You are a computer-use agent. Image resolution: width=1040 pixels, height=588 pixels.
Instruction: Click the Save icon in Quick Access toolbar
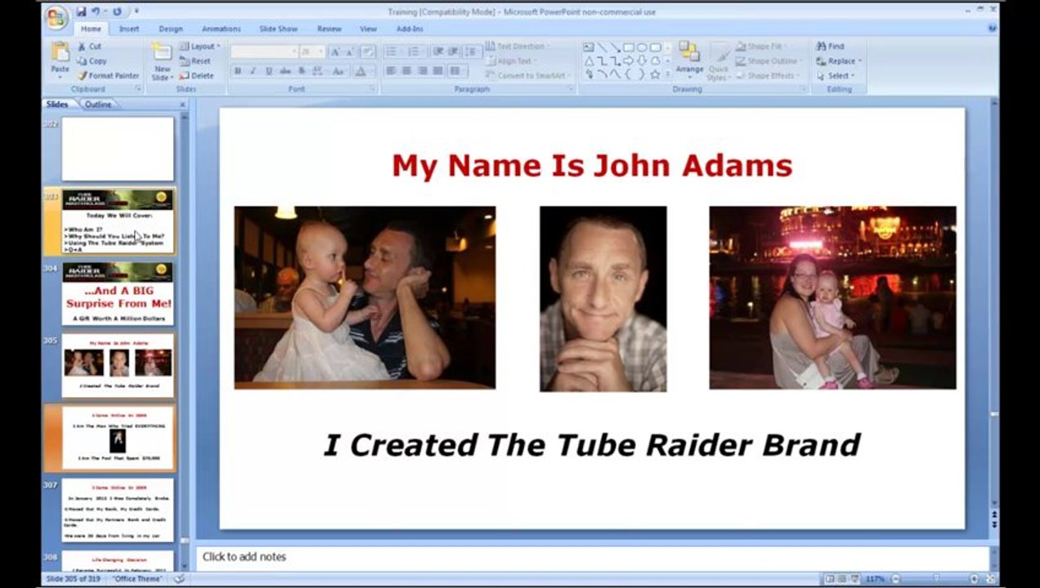click(81, 11)
